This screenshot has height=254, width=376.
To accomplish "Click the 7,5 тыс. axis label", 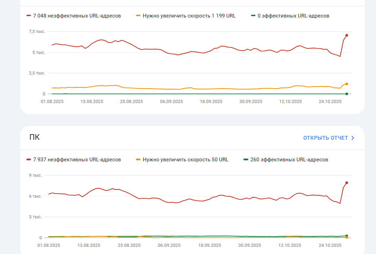I will point(37,32).
